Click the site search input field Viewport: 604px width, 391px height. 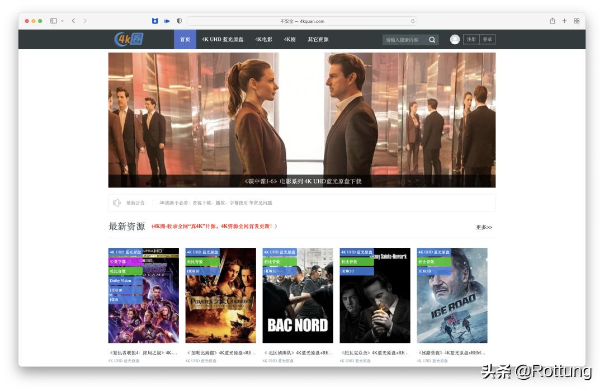[404, 40]
